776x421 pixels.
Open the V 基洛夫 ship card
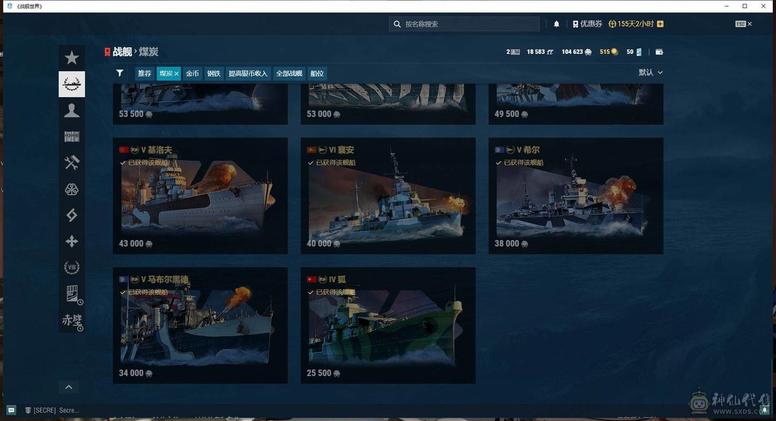tap(200, 196)
